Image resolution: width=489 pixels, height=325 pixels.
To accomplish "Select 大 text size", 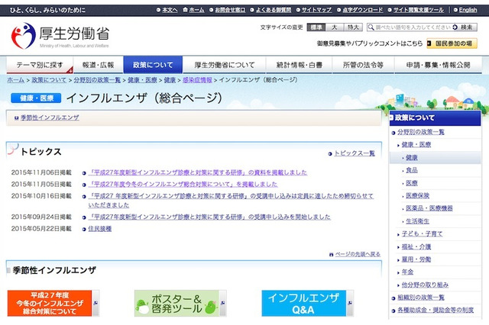I will click(x=335, y=27).
